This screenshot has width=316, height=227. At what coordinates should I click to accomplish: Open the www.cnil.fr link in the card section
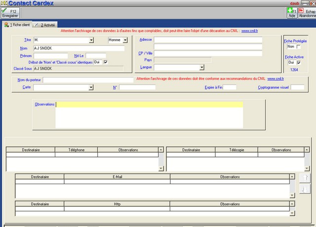pos(276,79)
